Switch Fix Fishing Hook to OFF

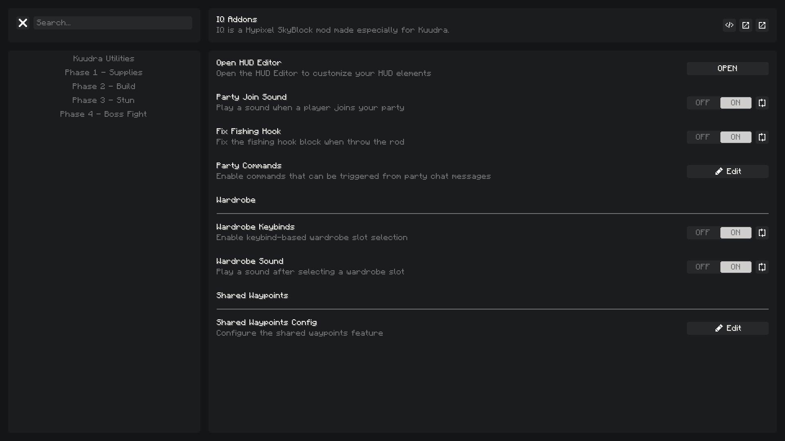703,137
